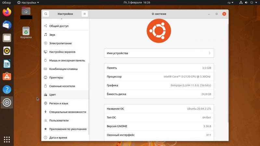Expand the Имя устройства row
The image size is (260, 146).
pos(159,53)
